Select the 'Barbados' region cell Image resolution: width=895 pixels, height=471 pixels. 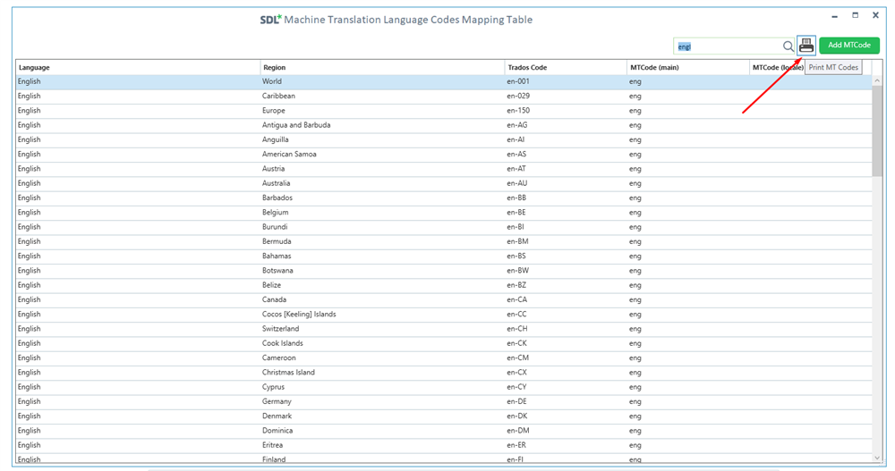(382, 198)
